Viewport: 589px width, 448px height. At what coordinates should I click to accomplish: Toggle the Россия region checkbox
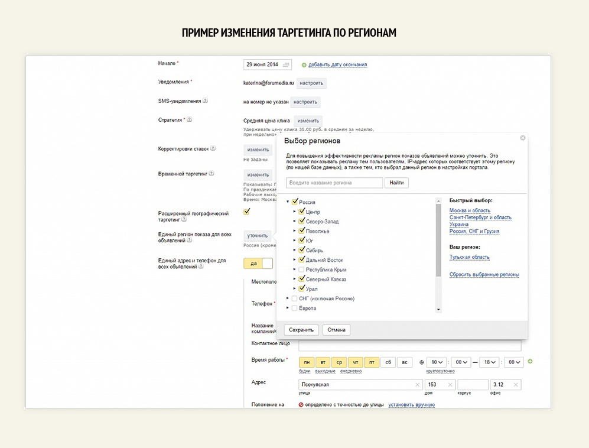295,202
